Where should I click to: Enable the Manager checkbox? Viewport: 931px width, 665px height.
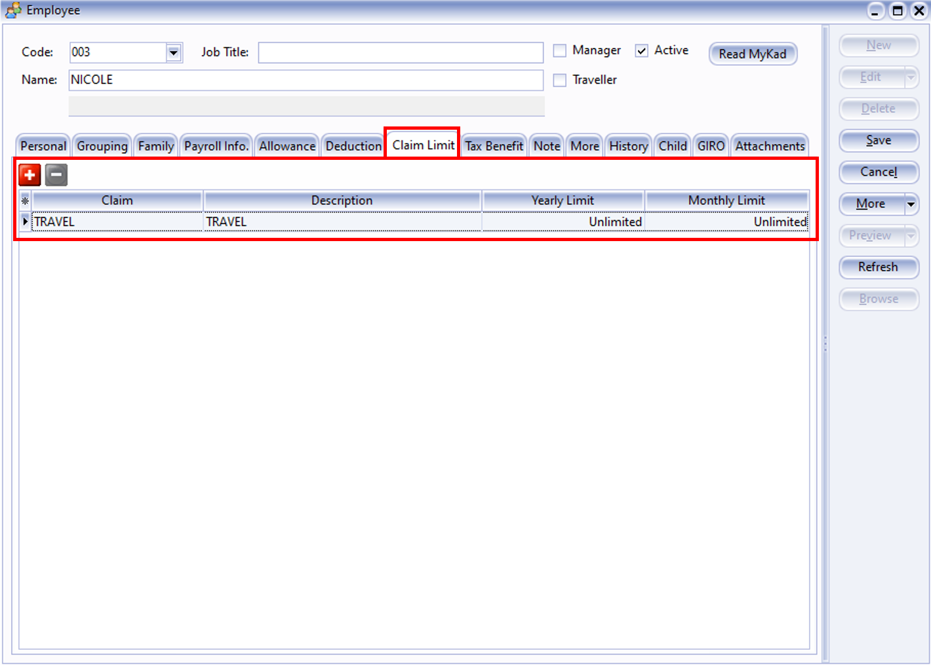[x=559, y=50]
